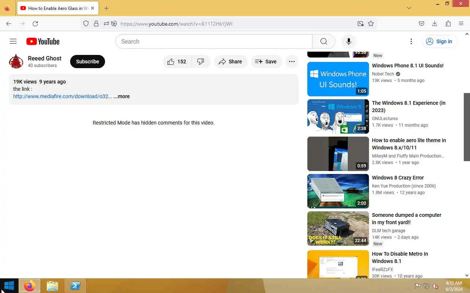Screen dimensions: 470x293
Task: Open Reeed Ghost channel name link
Action: [x=44, y=58]
